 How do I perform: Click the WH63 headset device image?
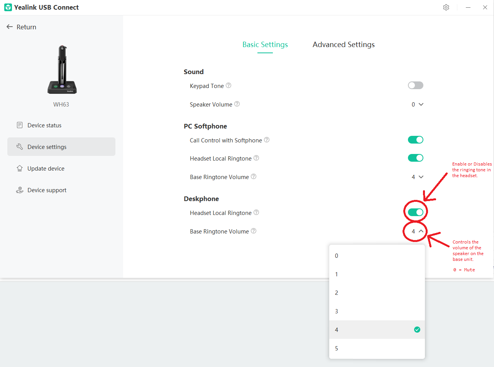click(62, 69)
